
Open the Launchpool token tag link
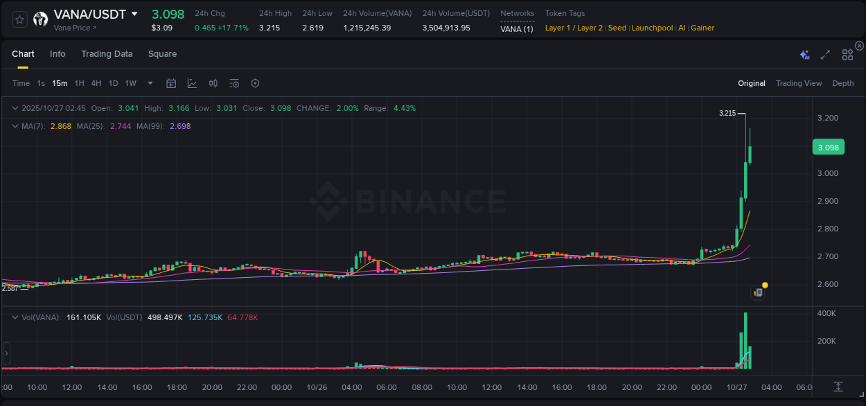[x=652, y=28]
